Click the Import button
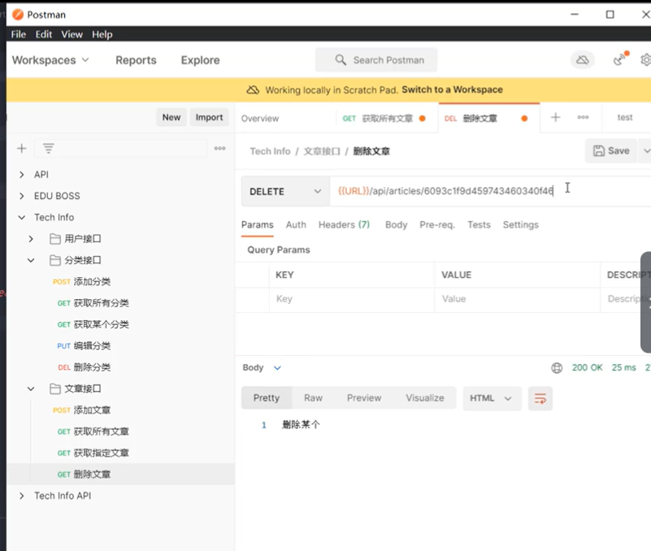651x551 pixels. click(209, 118)
